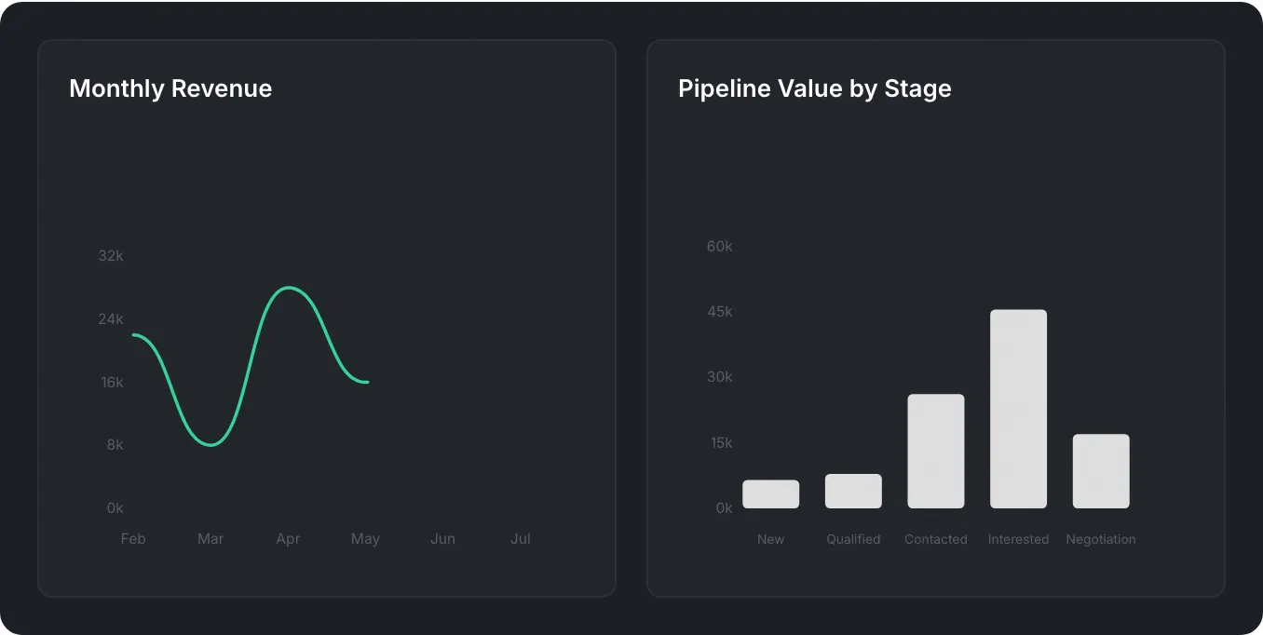The height and width of the screenshot is (635, 1263).
Task: Click the Mar axis label
Action: coord(210,538)
